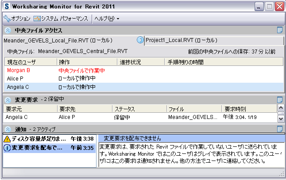The height and width of the screenshot is (180, 286).
Task: Minimize the Worksharing Monitor window
Action: click(x=259, y=7)
